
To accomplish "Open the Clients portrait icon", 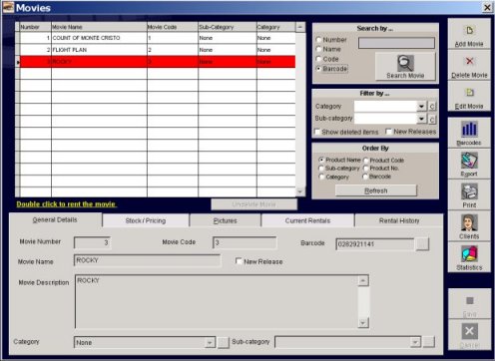I will (x=469, y=222).
